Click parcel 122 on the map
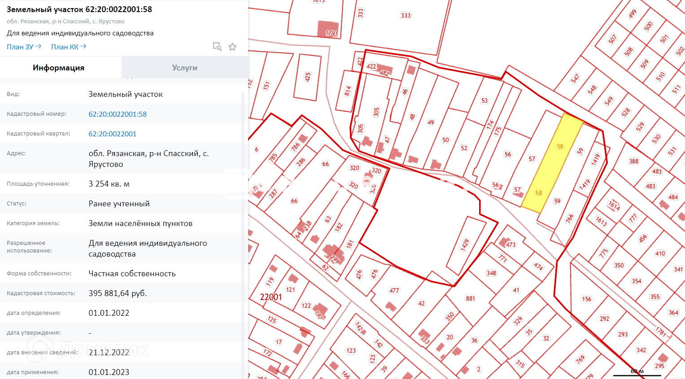The height and width of the screenshot is (379, 685). pos(306,306)
